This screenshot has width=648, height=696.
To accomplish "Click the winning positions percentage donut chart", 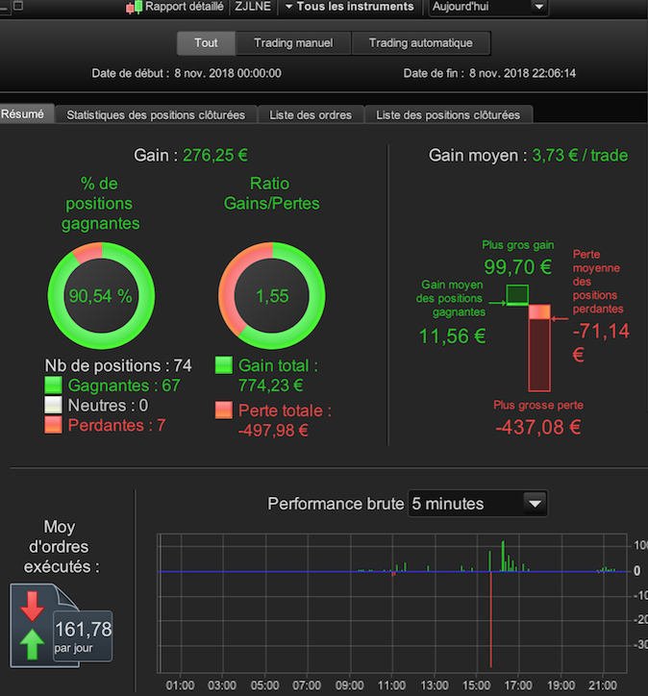I will pyautogui.click(x=101, y=296).
